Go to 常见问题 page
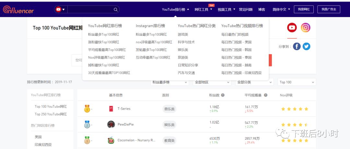Image resolution: width=350 pixels, height=149 pixels. [246, 10]
